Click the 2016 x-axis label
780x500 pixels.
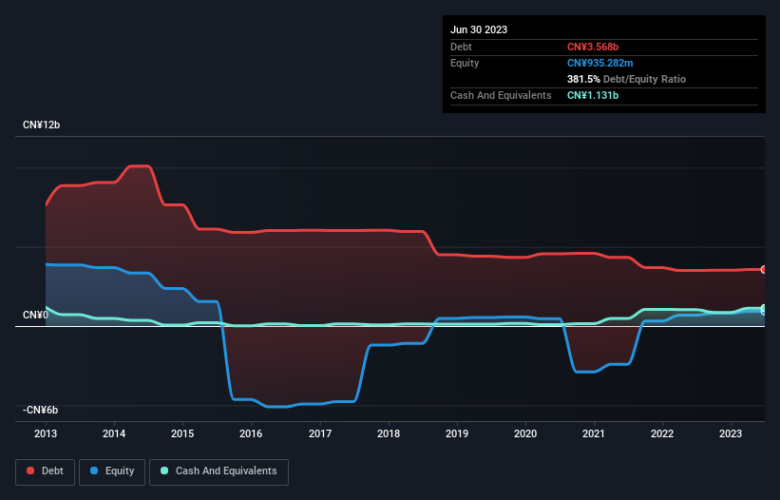tap(251, 433)
